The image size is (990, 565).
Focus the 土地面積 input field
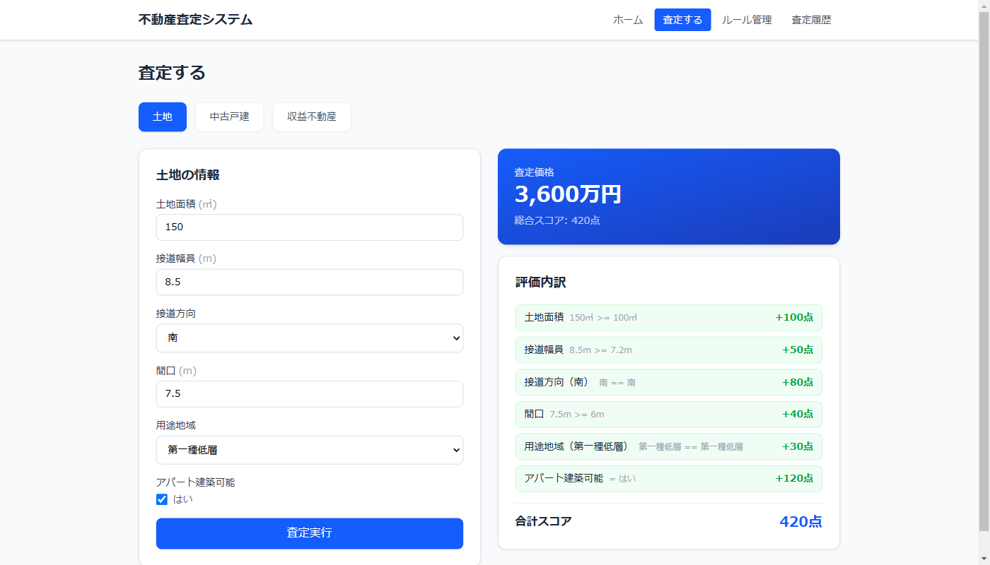(310, 227)
